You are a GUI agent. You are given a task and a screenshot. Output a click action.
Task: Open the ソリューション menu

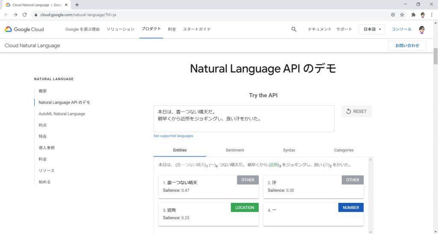pos(120,29)
